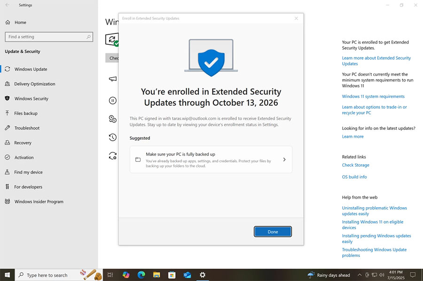Open update history via the clock icon
This screenshot has height=281, width=423.
click(x=112, y=137)
